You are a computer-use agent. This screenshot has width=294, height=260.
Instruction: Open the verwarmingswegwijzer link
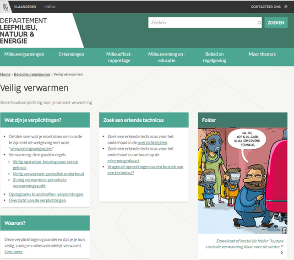[32, 149]
